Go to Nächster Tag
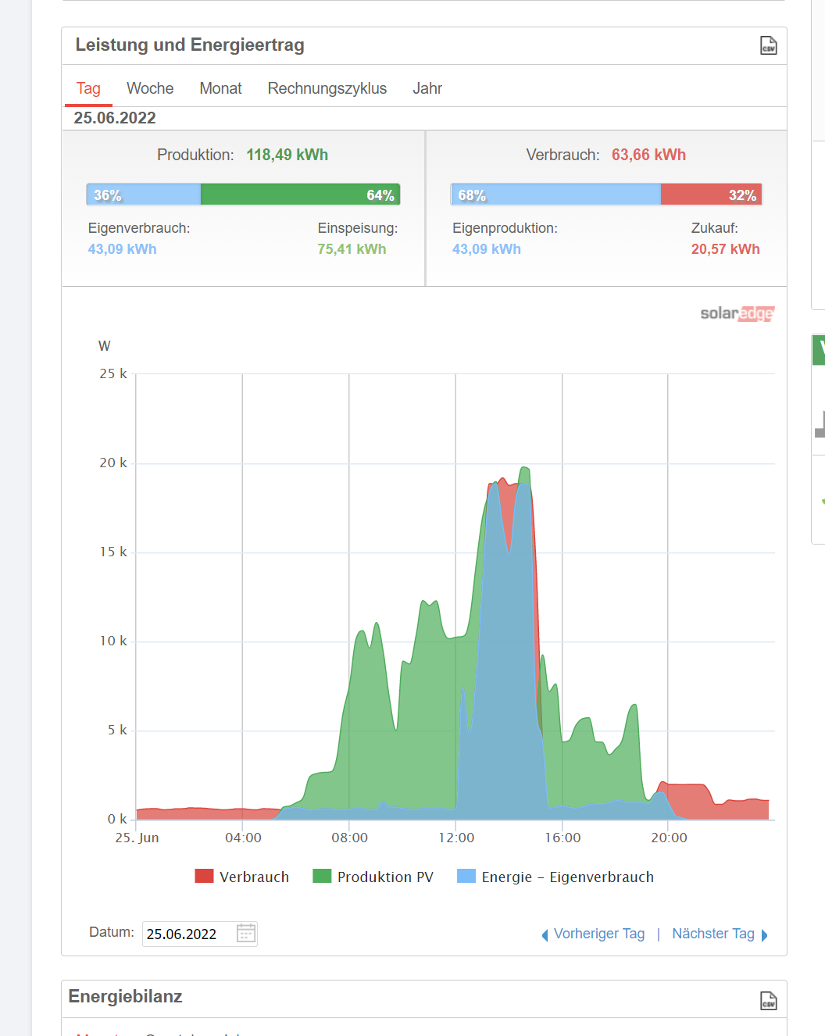 coord(712,934)
